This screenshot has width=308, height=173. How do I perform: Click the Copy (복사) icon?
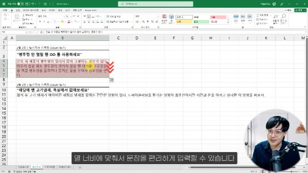(23, 19)
